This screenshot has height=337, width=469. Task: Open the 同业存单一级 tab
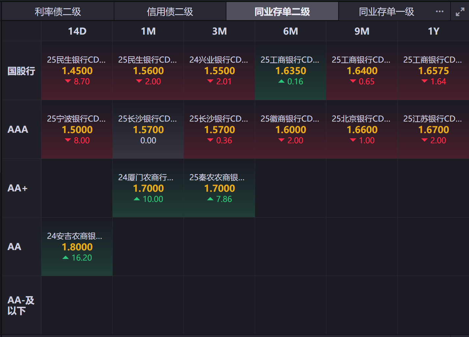pos(386,12)
